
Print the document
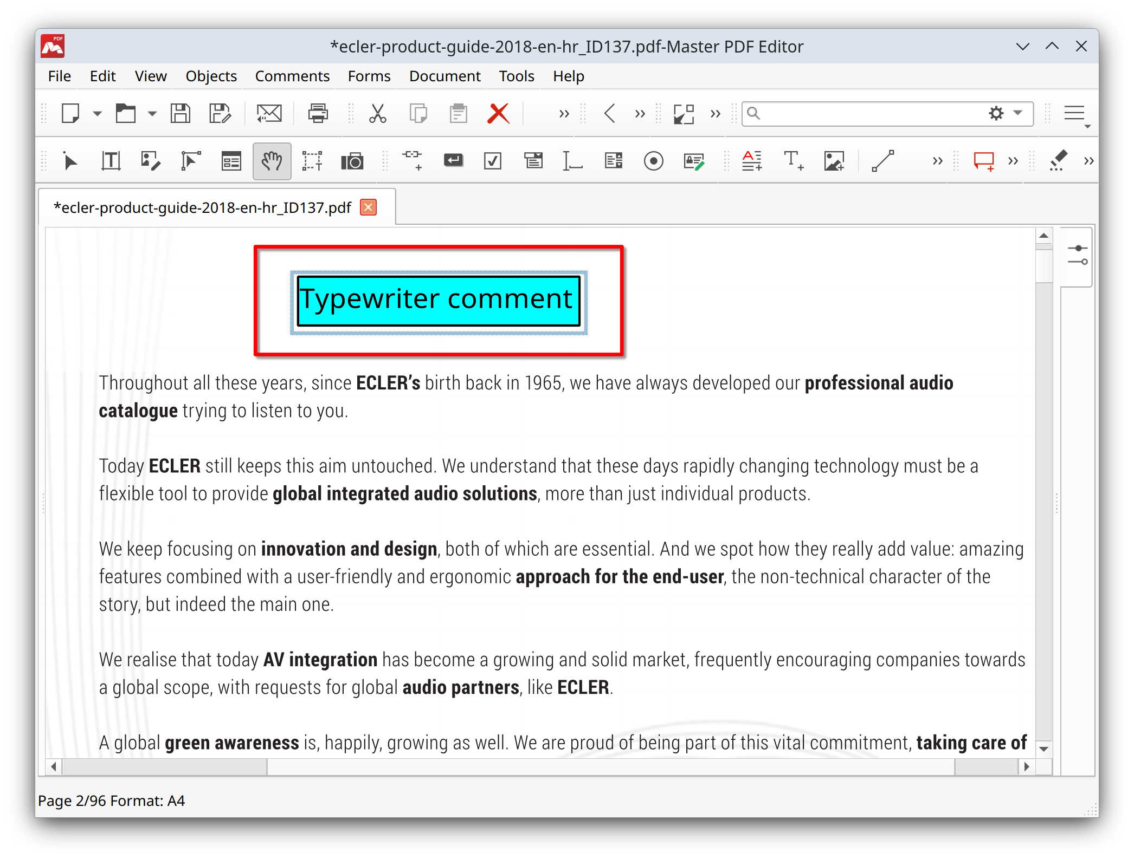click(318, 113)
